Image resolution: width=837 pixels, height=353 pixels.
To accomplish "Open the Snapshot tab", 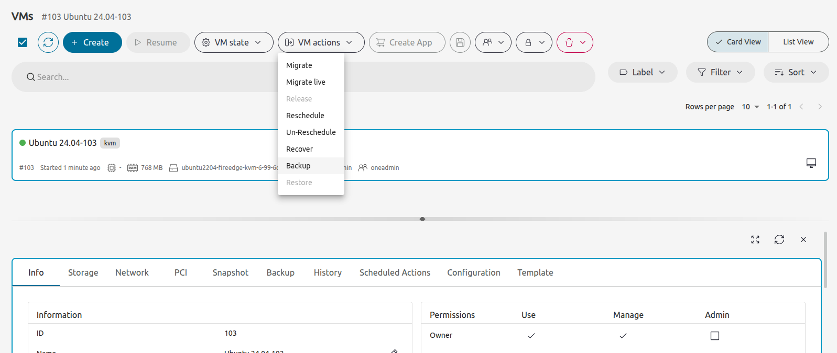I will click(231, 272).
